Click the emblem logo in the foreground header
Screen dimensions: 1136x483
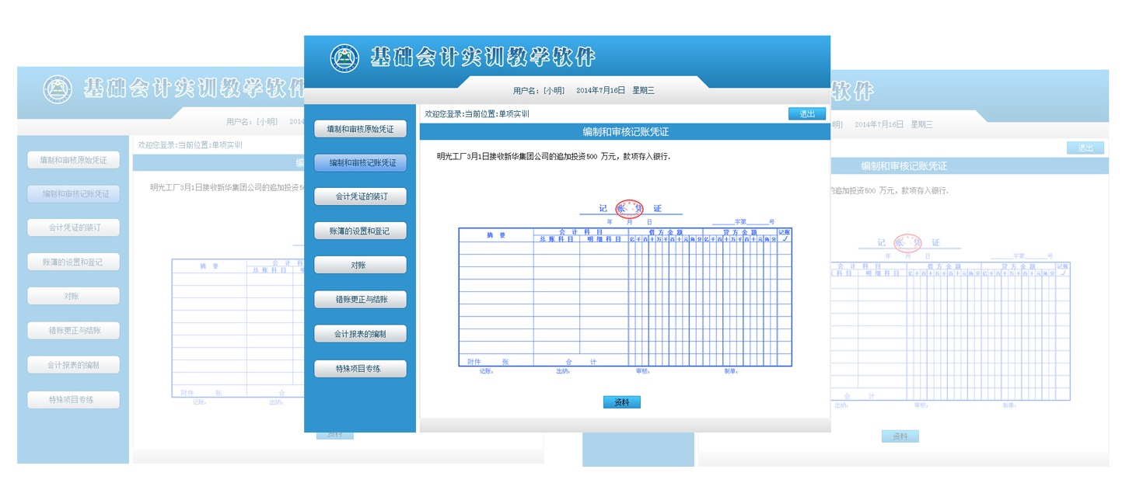[344, 58]
